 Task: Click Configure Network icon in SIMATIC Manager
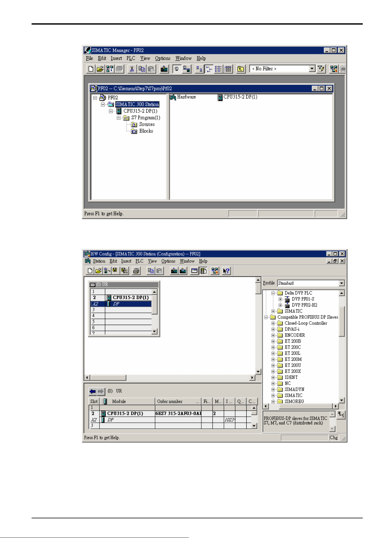(334, 69)
